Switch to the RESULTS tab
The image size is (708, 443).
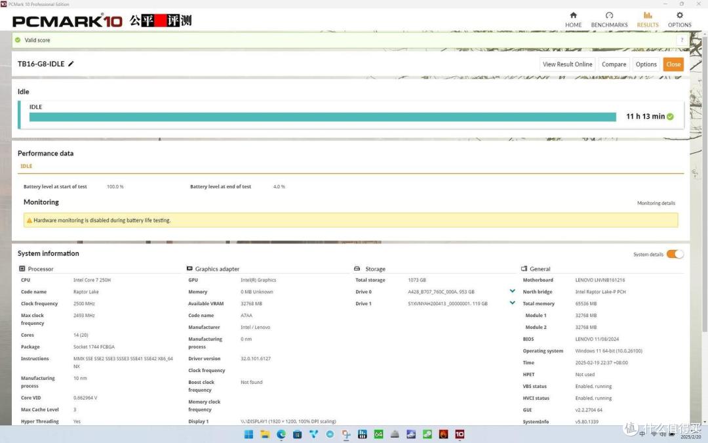coord(648,20)
